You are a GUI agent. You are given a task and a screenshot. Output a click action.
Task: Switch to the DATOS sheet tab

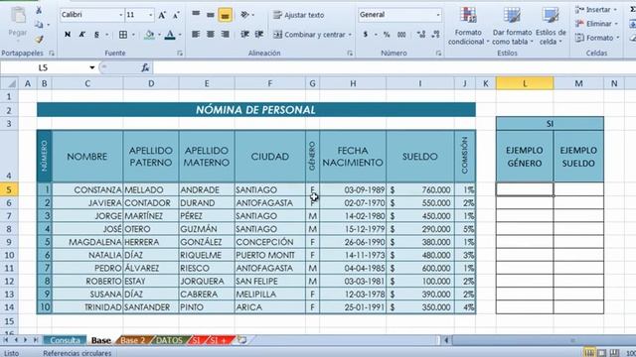[x=170, y=340]
